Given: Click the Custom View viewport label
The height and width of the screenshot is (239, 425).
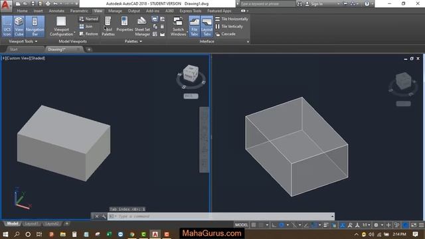Looking at the screenshot, I should [19, 58].
